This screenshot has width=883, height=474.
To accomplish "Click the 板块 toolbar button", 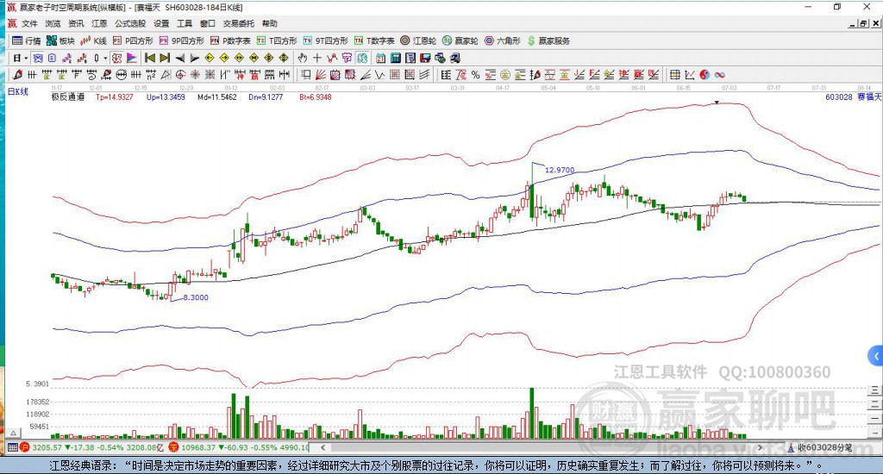I will 61,41.
